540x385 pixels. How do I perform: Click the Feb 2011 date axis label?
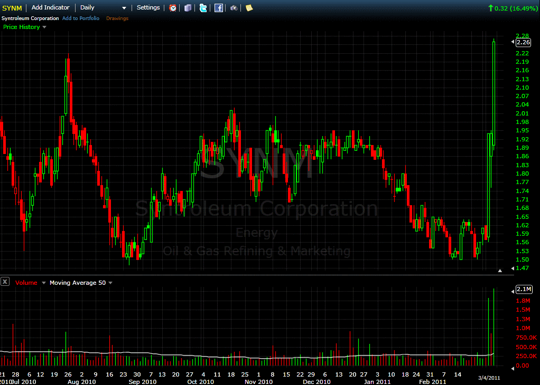pyautogui.click(x=433, y=381)
